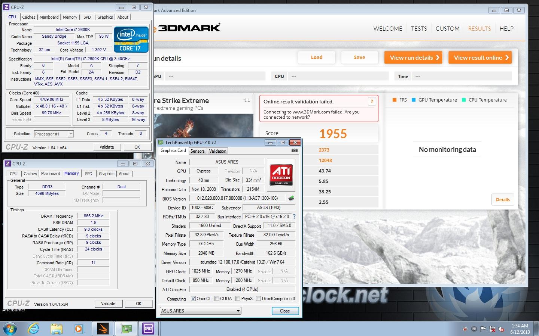Click Validate in the top CPU-Z window
This screenshot has height=336, width=539.
click(x=107, y=147)
